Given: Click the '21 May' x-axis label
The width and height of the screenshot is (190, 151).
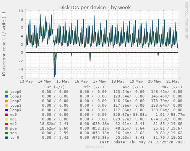Looking at the screenshot, I should (x=173, y=81).
